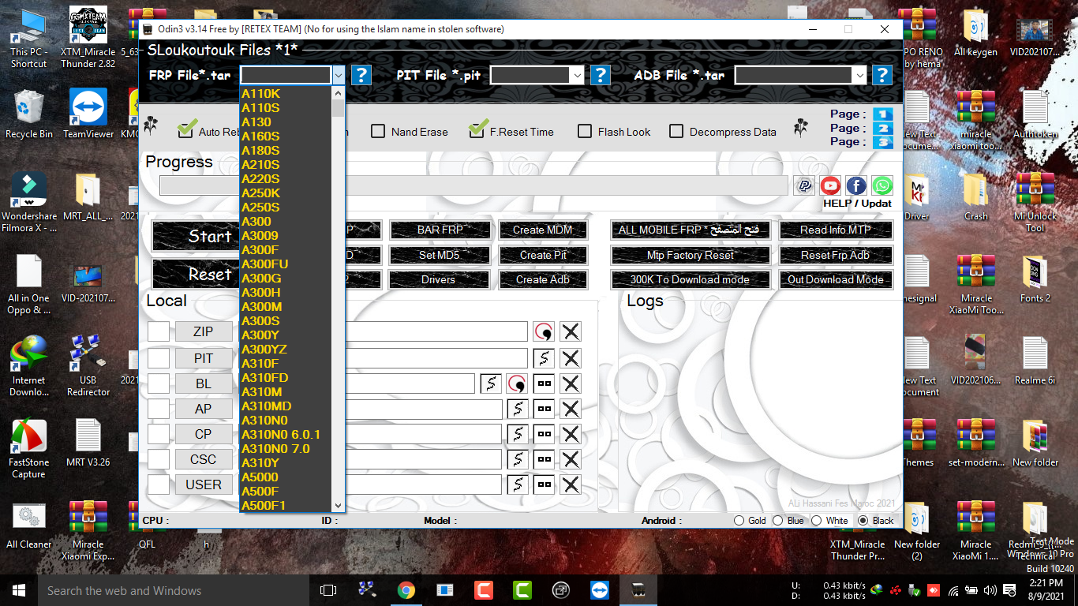This screenshot has width=1078, height=606.
Task: Open the YouTube help icon
Action: coord(830,185)
